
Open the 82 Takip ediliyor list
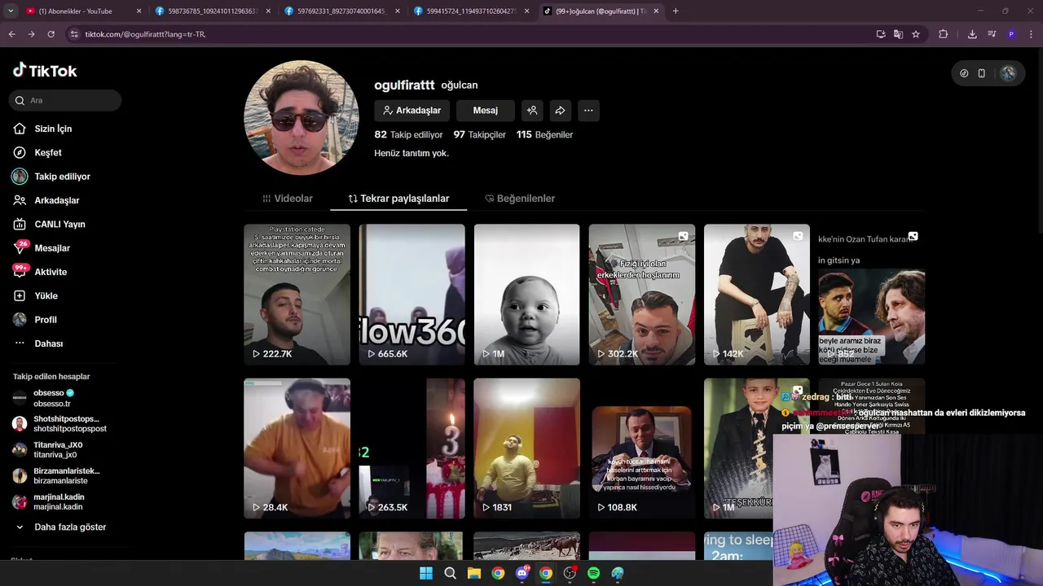point(408,134)
